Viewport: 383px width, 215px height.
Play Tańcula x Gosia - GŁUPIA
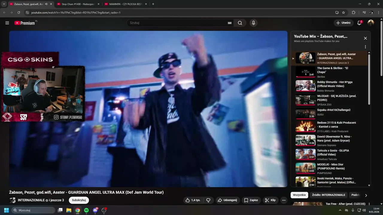pos(329,155)
